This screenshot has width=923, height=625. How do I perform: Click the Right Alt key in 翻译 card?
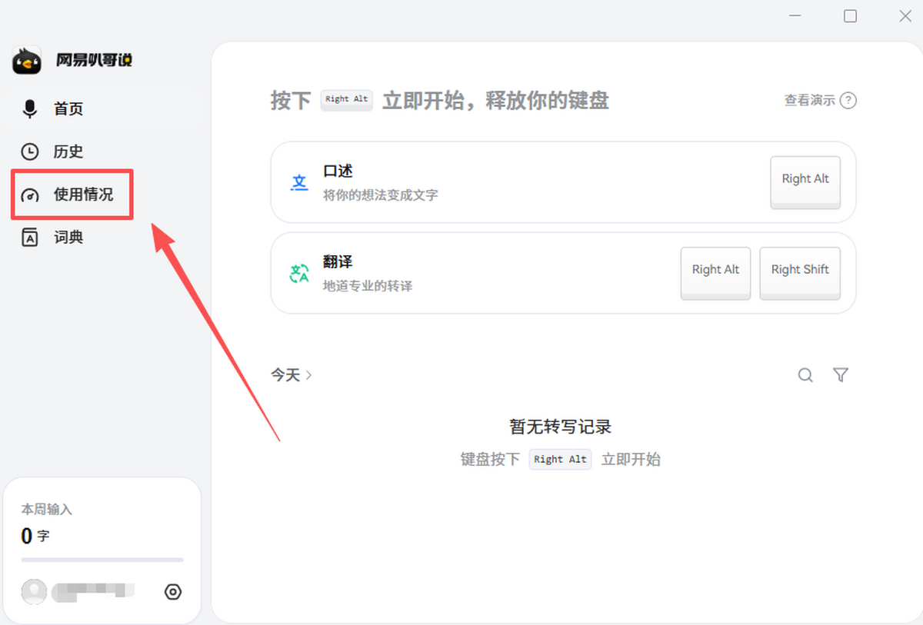[715, 274]
